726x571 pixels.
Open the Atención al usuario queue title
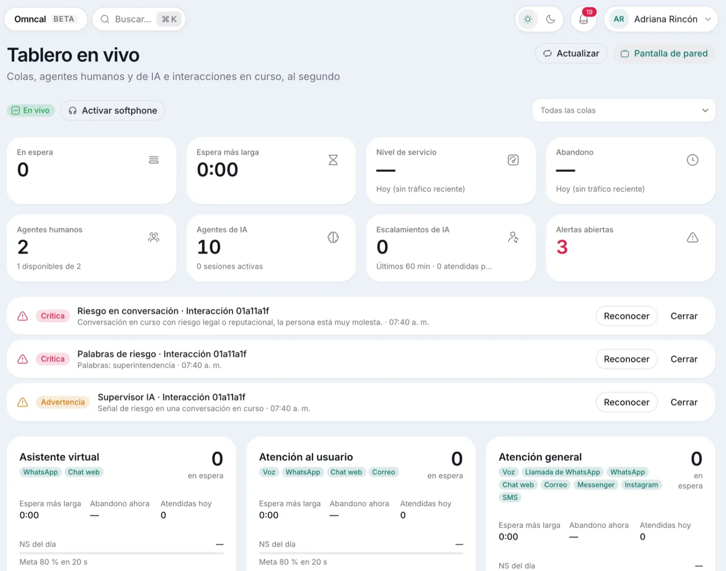coord(306,457)
